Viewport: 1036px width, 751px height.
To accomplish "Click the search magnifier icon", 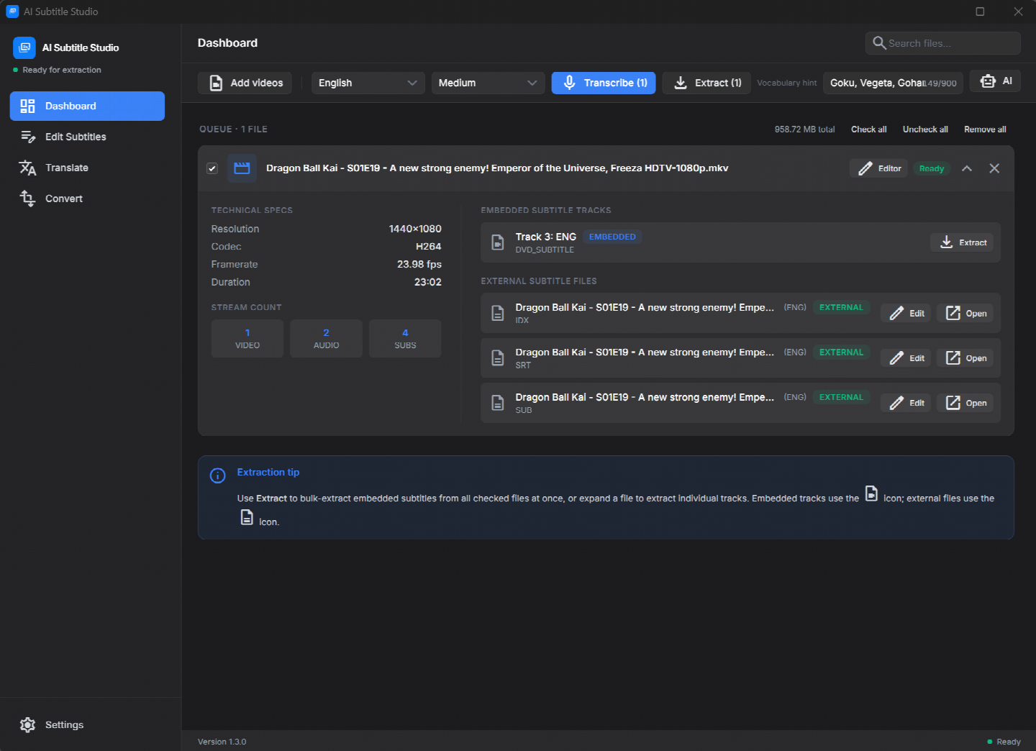I will [879, 43].
